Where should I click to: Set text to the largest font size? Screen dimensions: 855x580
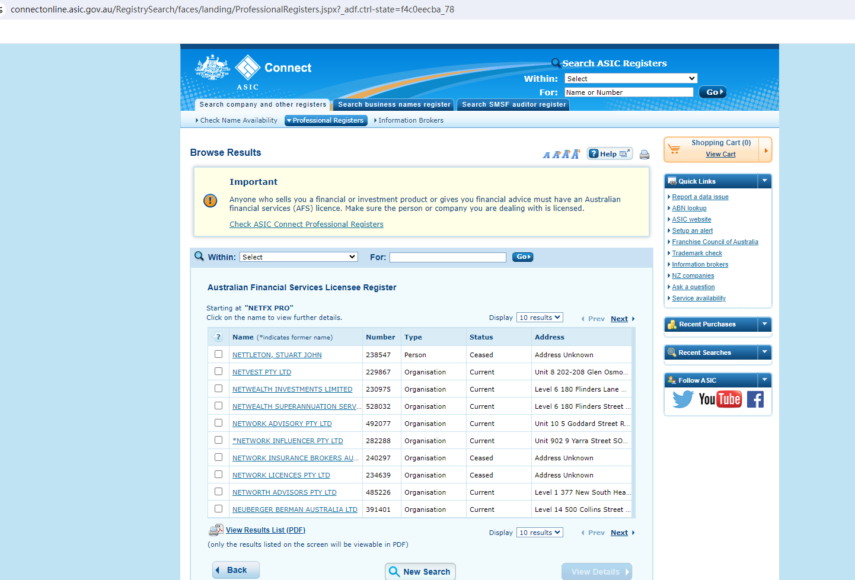click(576, 154)
